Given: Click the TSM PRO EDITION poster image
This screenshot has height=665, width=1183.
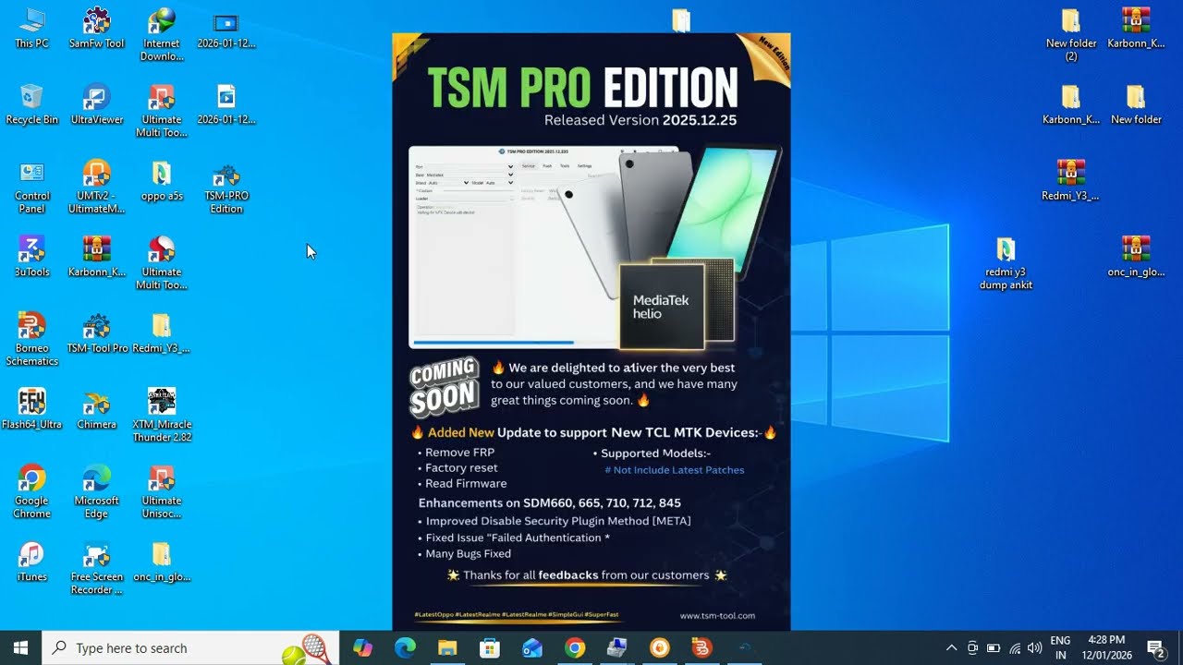Looking at the screenshot, I should coord(591,331).
